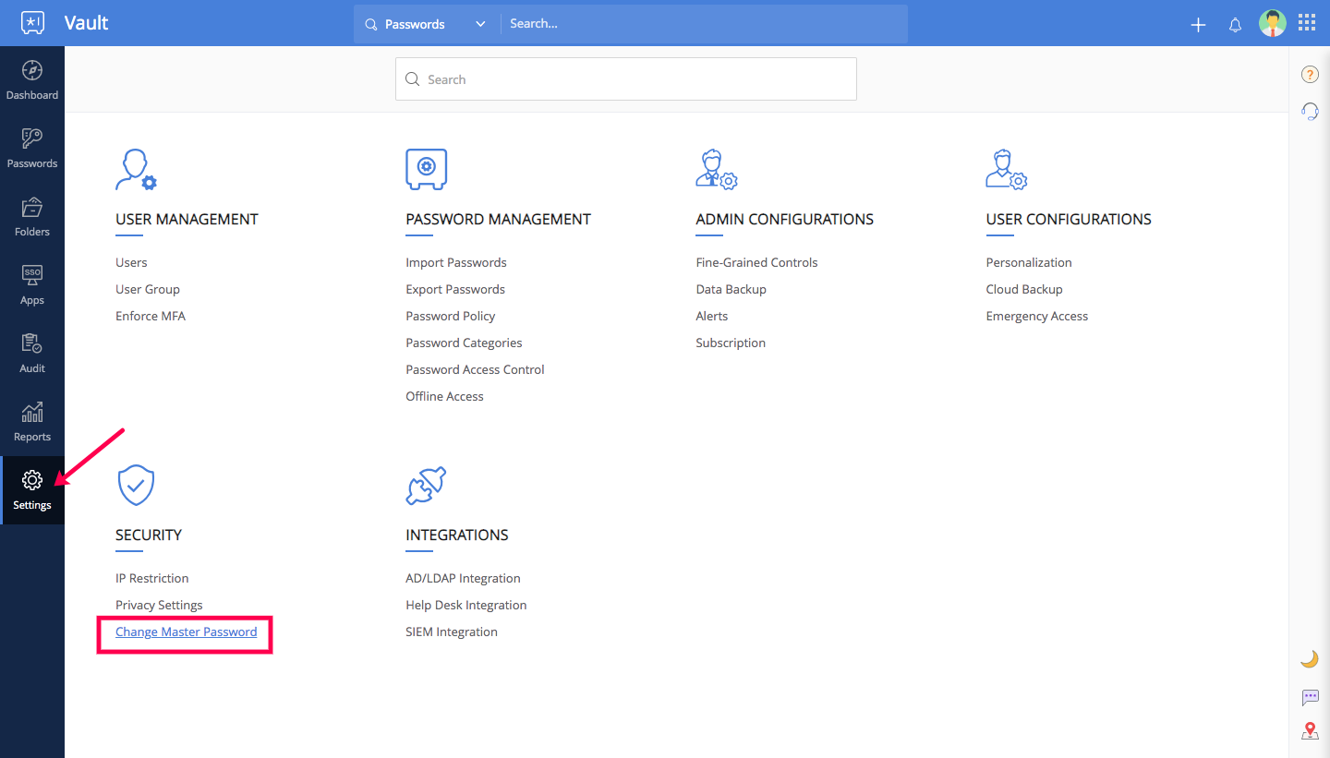Open the apps grid launcher icon
The height and width of the screenshot is (758, 1330).
(x=1307, y=23)
